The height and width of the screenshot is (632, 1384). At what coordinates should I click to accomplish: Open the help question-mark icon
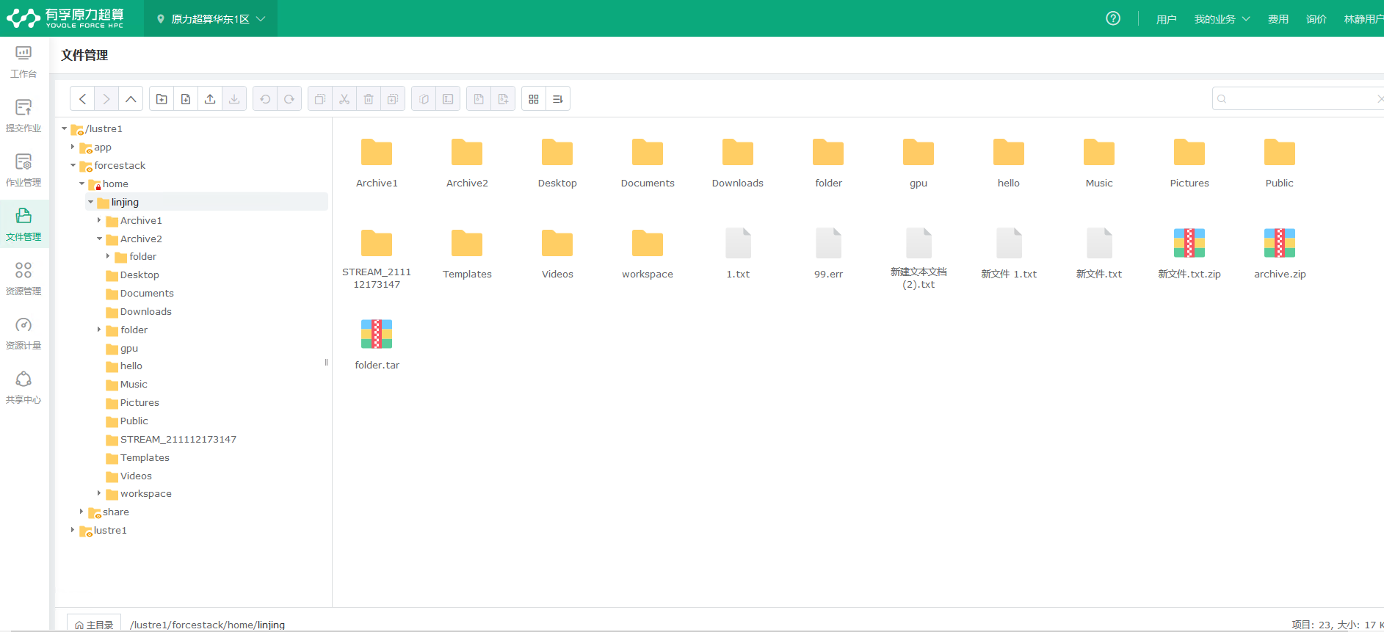(x=1113, y=18)
